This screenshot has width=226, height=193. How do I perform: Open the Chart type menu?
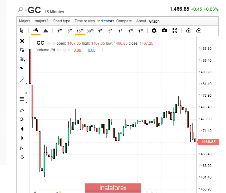coord(61,21)
